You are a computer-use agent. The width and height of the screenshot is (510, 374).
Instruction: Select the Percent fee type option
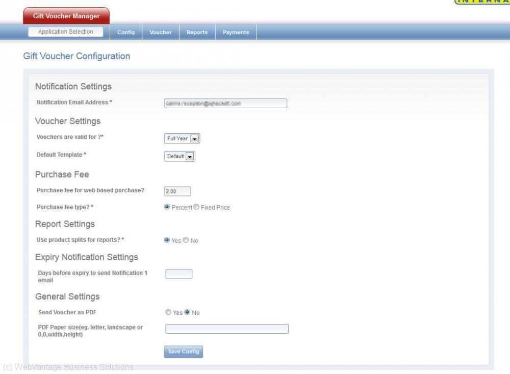coord(167,207)
